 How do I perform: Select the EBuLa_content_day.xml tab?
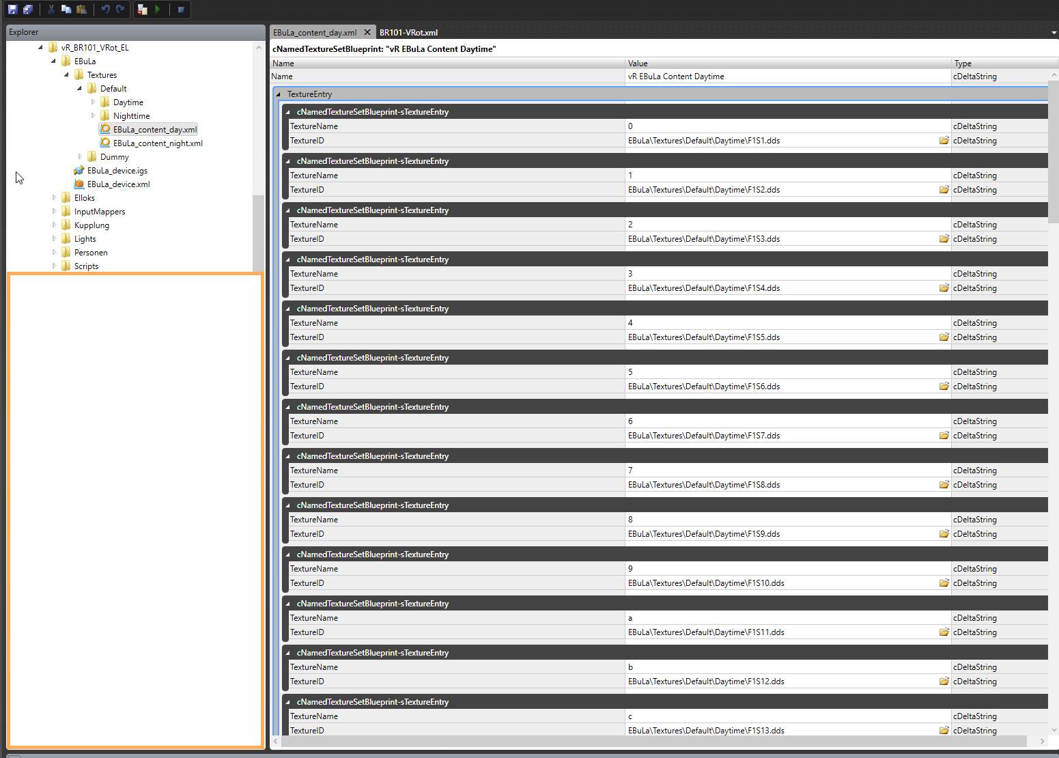pos(315,33)
